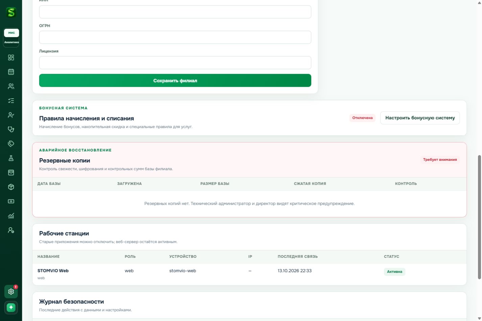Click the ДАТА БАЗЫ column header
482x321 pixels.
[49, 184]
